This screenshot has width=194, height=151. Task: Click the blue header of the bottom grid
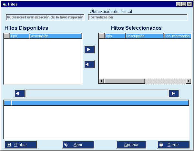(100, 103)
